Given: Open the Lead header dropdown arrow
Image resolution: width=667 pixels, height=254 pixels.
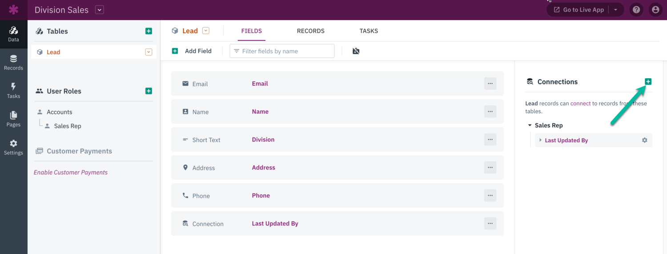Looking at the screenshot, I should pos(205,31).
